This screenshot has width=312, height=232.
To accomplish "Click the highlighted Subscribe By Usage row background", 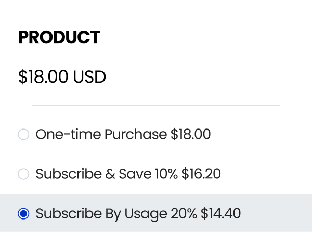I will click(x=276, y=214).
